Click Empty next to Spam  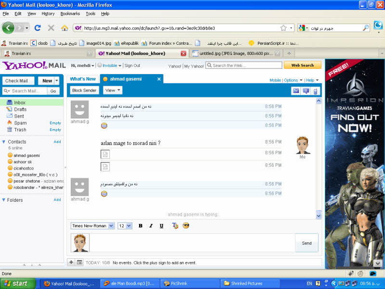(55, 123)
